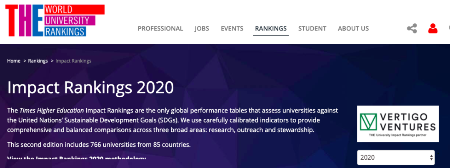The width and height of the screenshot is (450, 168).
Task: Select the RANKINGS navigation tab
Action: [271, 29]
